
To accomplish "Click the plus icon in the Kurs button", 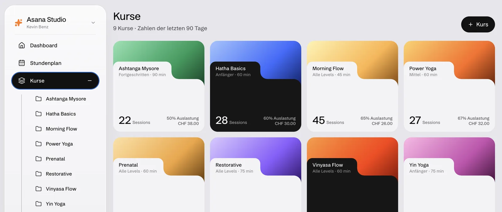I will pos(471,24).
